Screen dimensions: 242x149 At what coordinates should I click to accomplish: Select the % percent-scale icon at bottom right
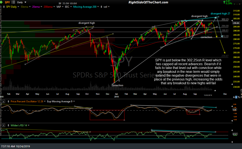click(239, 97)
